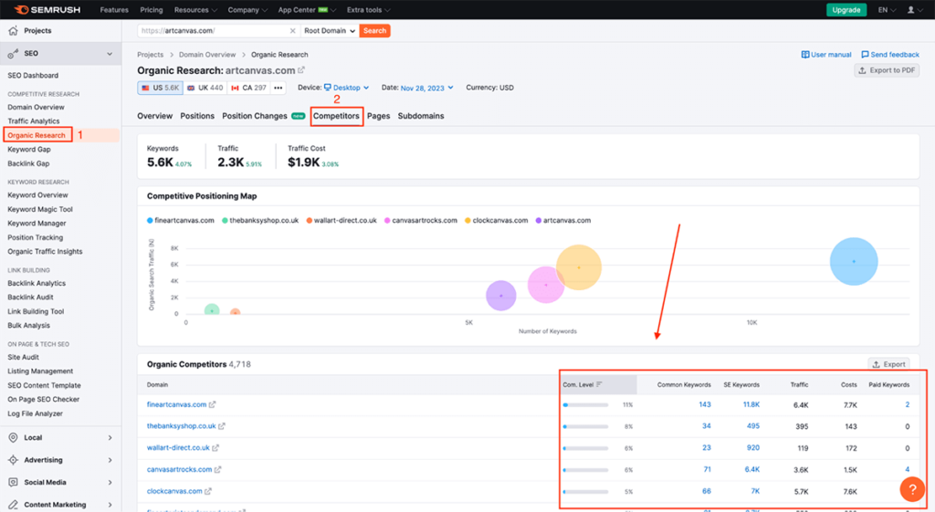The image size is (935, 512).
Task: Click the blue fineartcanvas.com bubble
Action: click(x=854, y=262)
